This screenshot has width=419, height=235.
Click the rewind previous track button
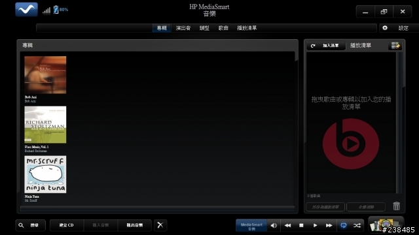click(x=287, y=226)
